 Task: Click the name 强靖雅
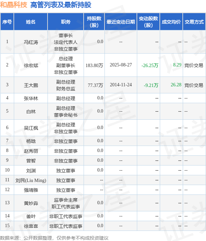tap(31, 190)
